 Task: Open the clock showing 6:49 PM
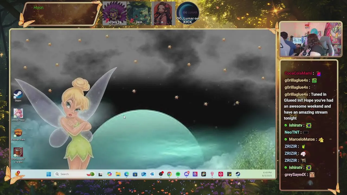(x=267, y=174)
